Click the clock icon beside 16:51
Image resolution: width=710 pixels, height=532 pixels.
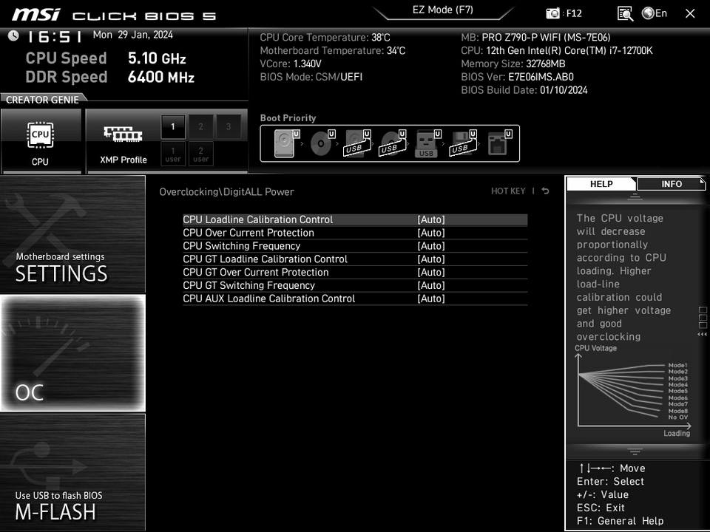point(13,35)
